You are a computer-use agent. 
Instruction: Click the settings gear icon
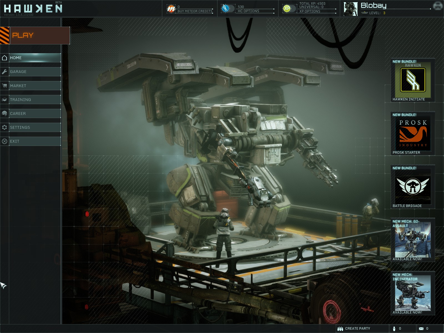point(4,127)
